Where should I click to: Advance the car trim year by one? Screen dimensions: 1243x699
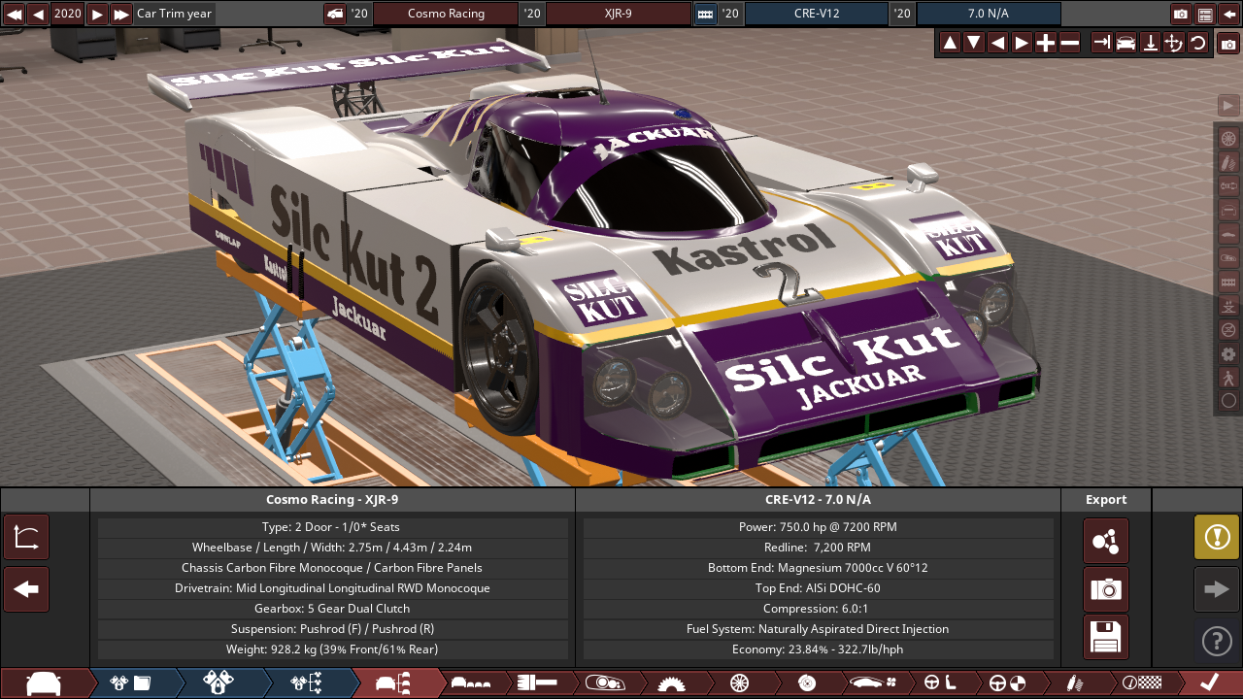coord(97,14)
